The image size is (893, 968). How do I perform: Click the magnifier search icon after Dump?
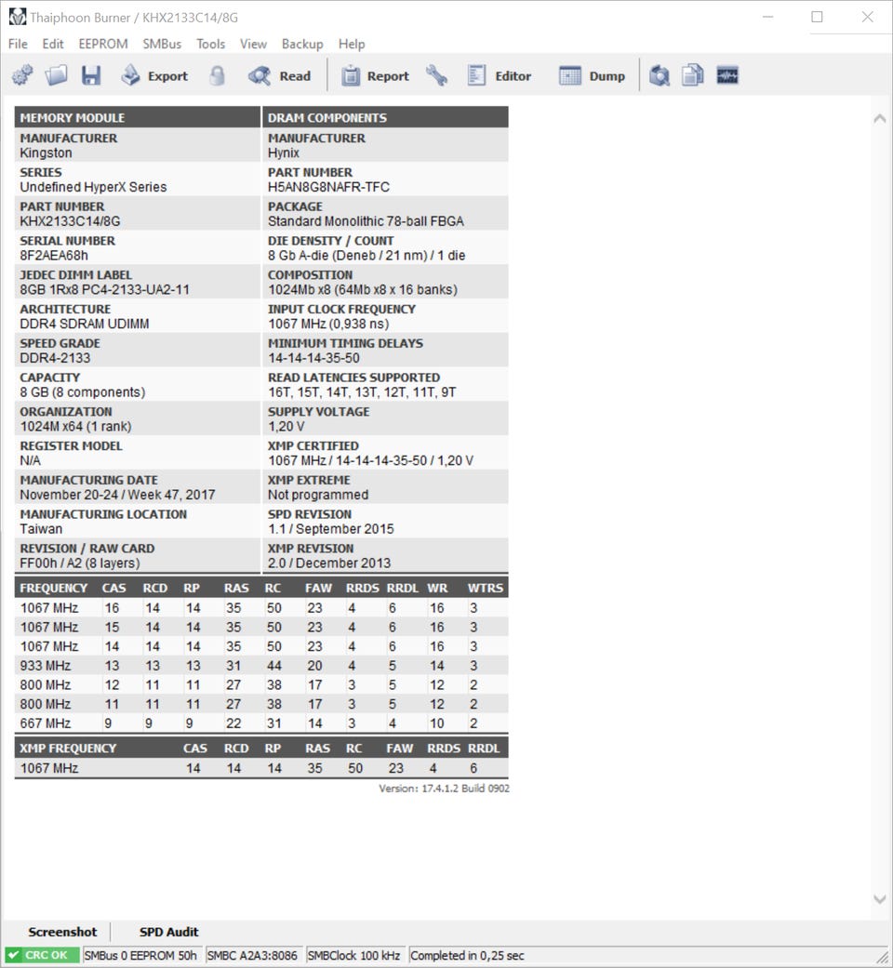tap(659, 76)
